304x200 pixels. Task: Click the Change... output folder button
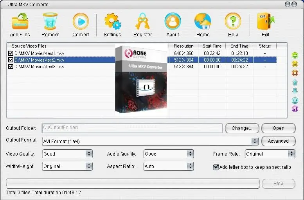242,128
